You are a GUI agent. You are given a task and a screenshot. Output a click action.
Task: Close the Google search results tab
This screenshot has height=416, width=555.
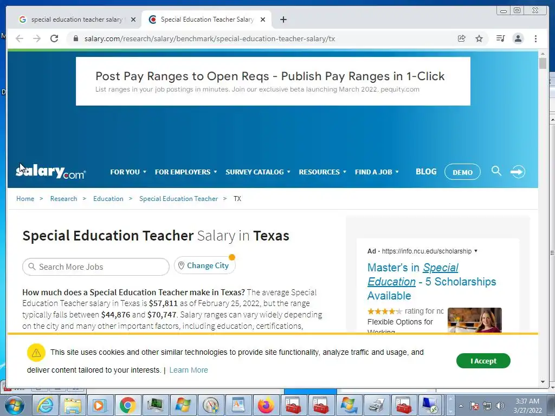click(133, 19)
